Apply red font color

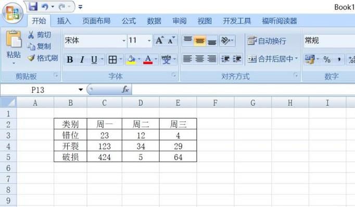pos(148,59)
